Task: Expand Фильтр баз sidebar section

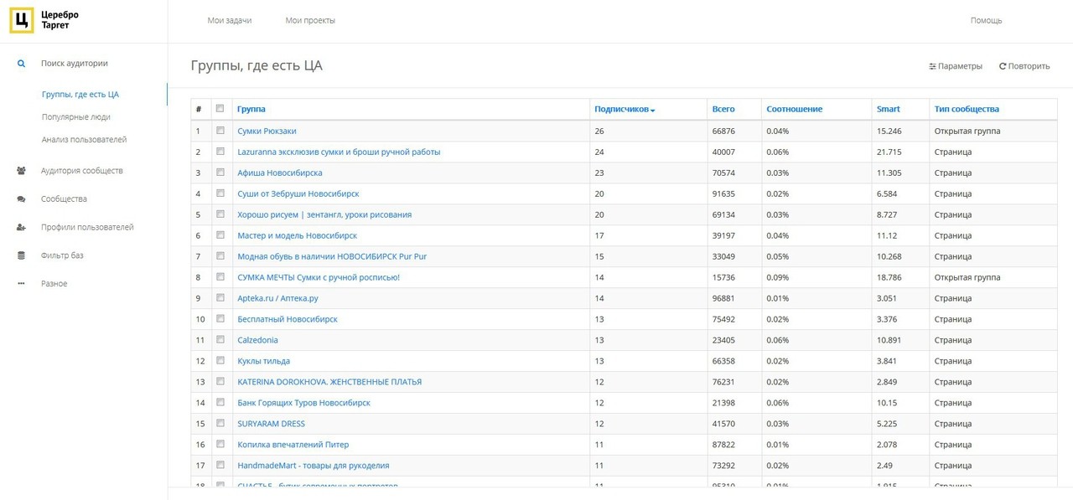Action: (x=62, y=255)
